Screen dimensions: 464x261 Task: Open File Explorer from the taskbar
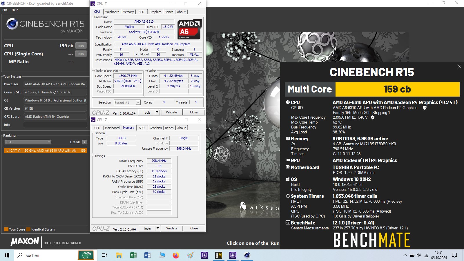(119, 255)
